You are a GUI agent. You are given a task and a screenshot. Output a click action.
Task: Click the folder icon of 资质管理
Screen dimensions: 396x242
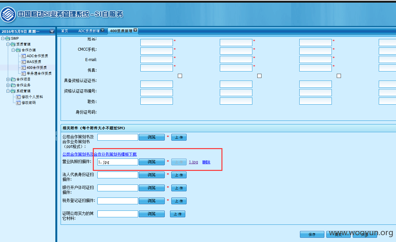coord(13,44)
